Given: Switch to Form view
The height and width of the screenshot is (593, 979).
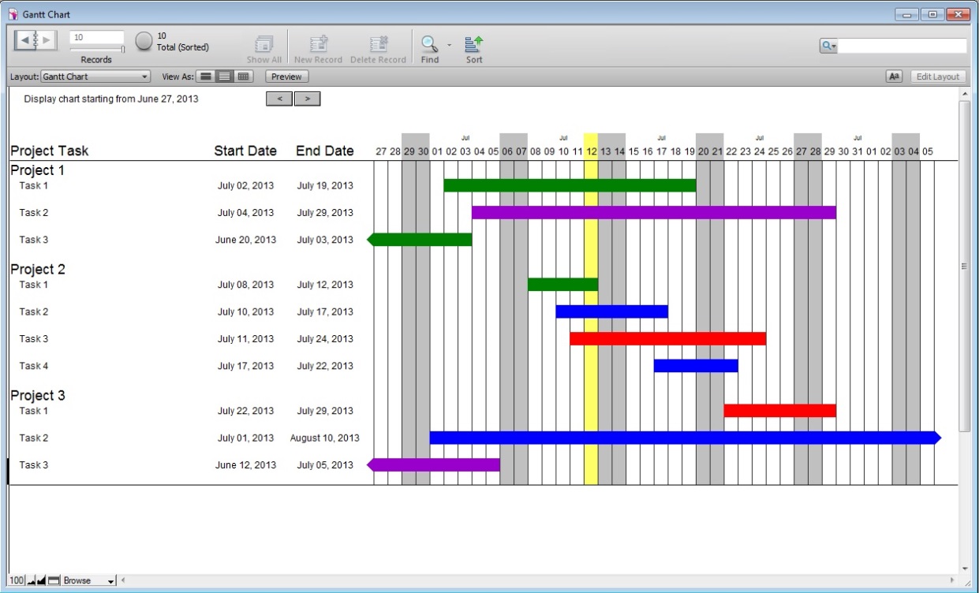Looking at the screenshot, I should tap(205, 76).
